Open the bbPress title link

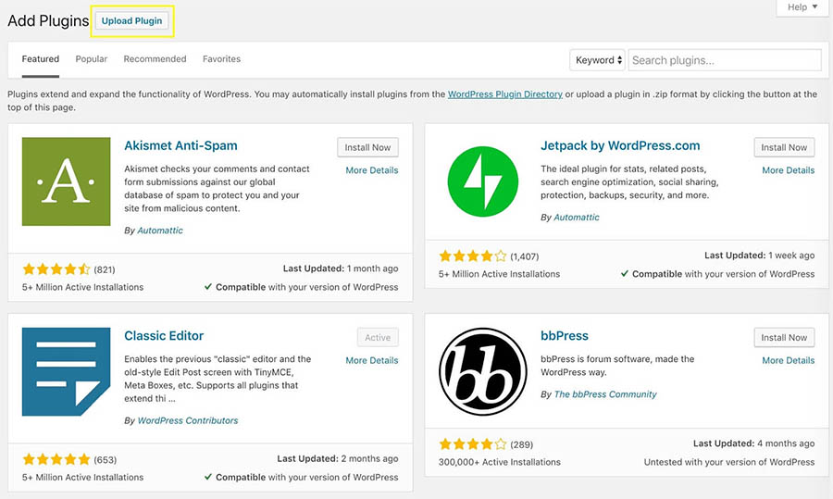click(565, 336)
